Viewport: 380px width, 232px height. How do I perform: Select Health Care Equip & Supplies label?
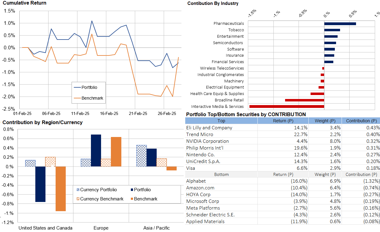pyautogui.click(x=217, y=94)
